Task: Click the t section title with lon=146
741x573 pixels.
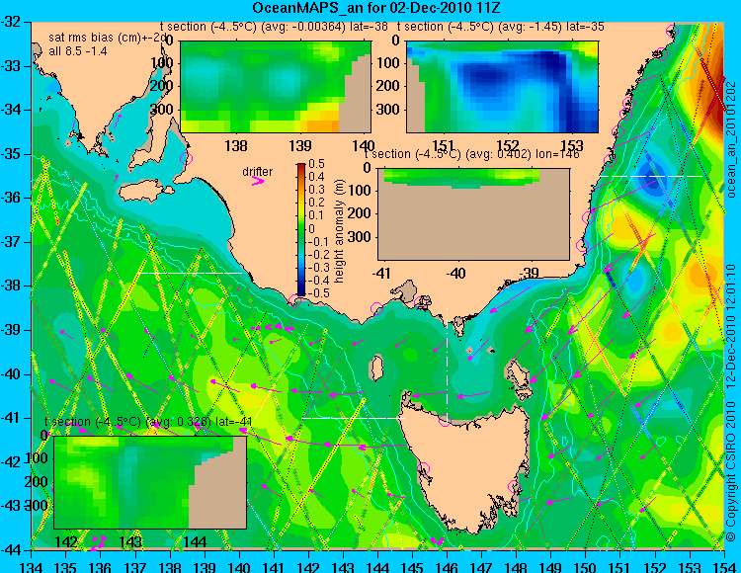Action: 472,154
